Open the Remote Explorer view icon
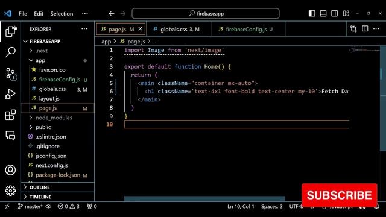 click(x=10, y=135)
